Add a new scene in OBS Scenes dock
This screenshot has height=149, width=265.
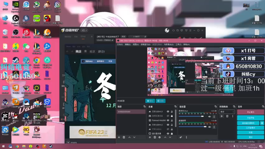[x=119, y=137]
